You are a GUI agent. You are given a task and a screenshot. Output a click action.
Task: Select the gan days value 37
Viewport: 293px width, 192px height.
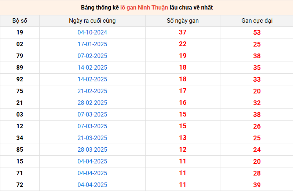point(183,32)
